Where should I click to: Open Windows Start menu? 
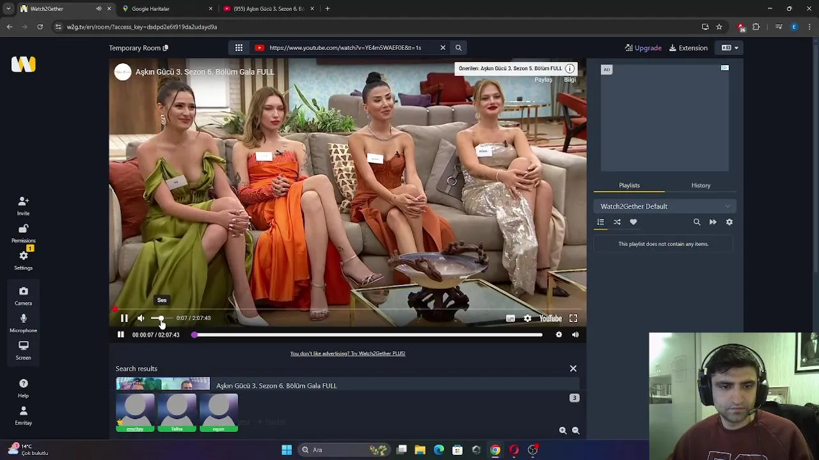point(287,450)
